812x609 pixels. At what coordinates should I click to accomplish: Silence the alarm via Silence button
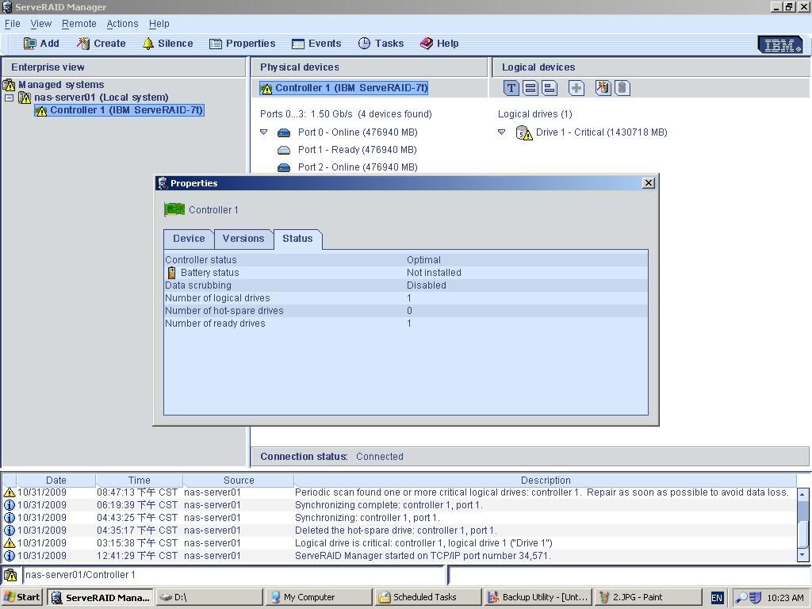coord(168,44)
